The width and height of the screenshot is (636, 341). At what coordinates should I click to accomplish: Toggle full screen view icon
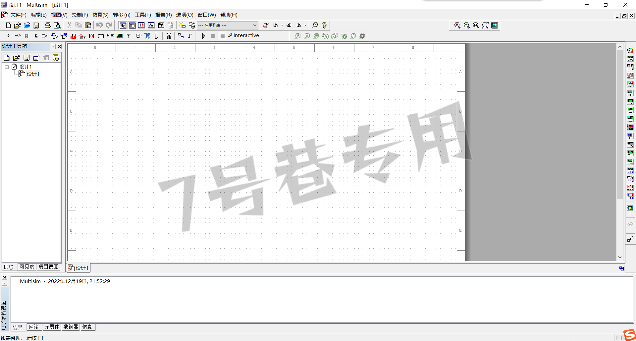click(x=495, y=25)
